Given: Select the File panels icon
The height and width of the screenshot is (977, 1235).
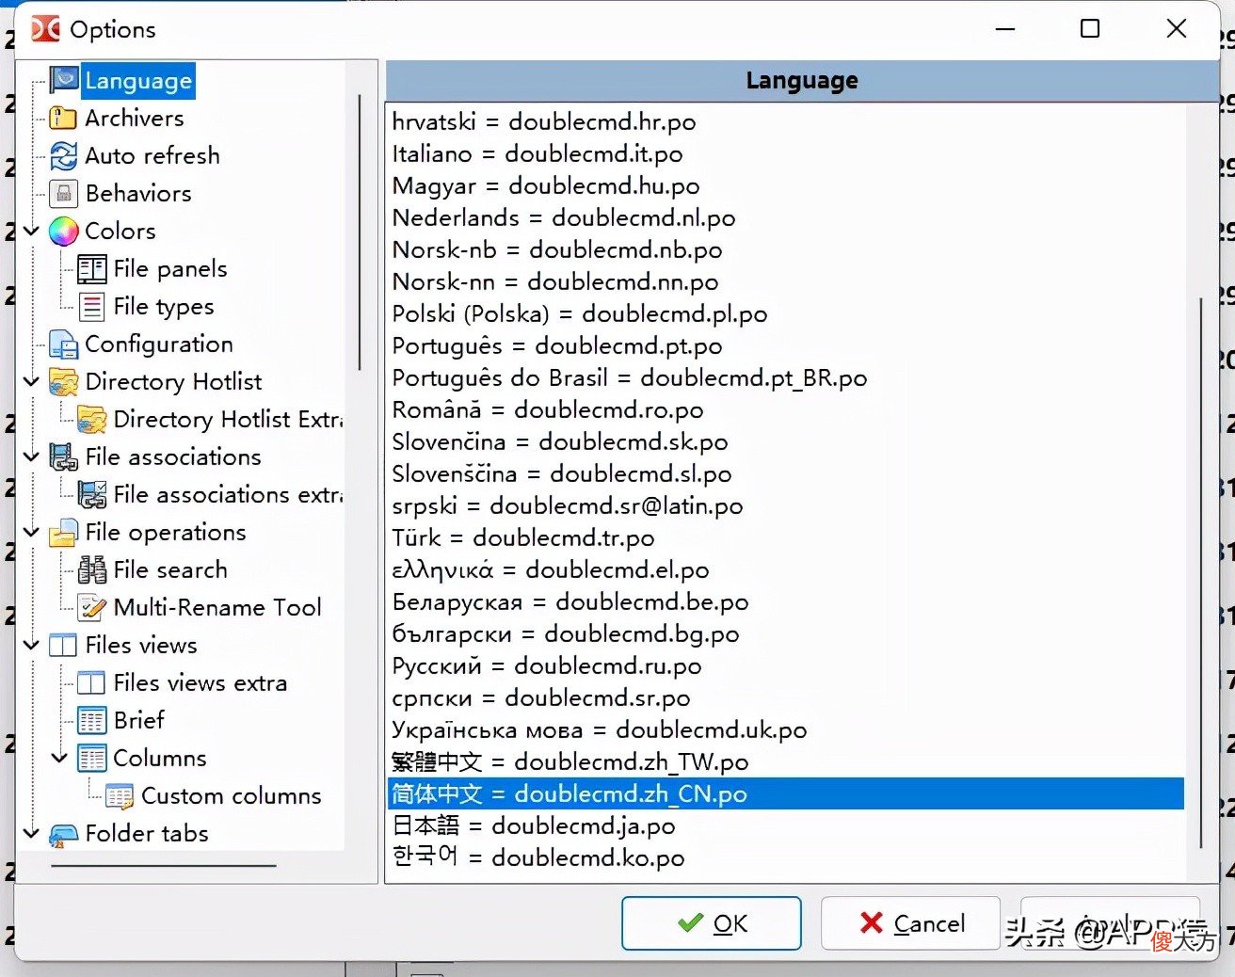Looking at the screenshot, I should pyautogui.click(x=91, y=269).
